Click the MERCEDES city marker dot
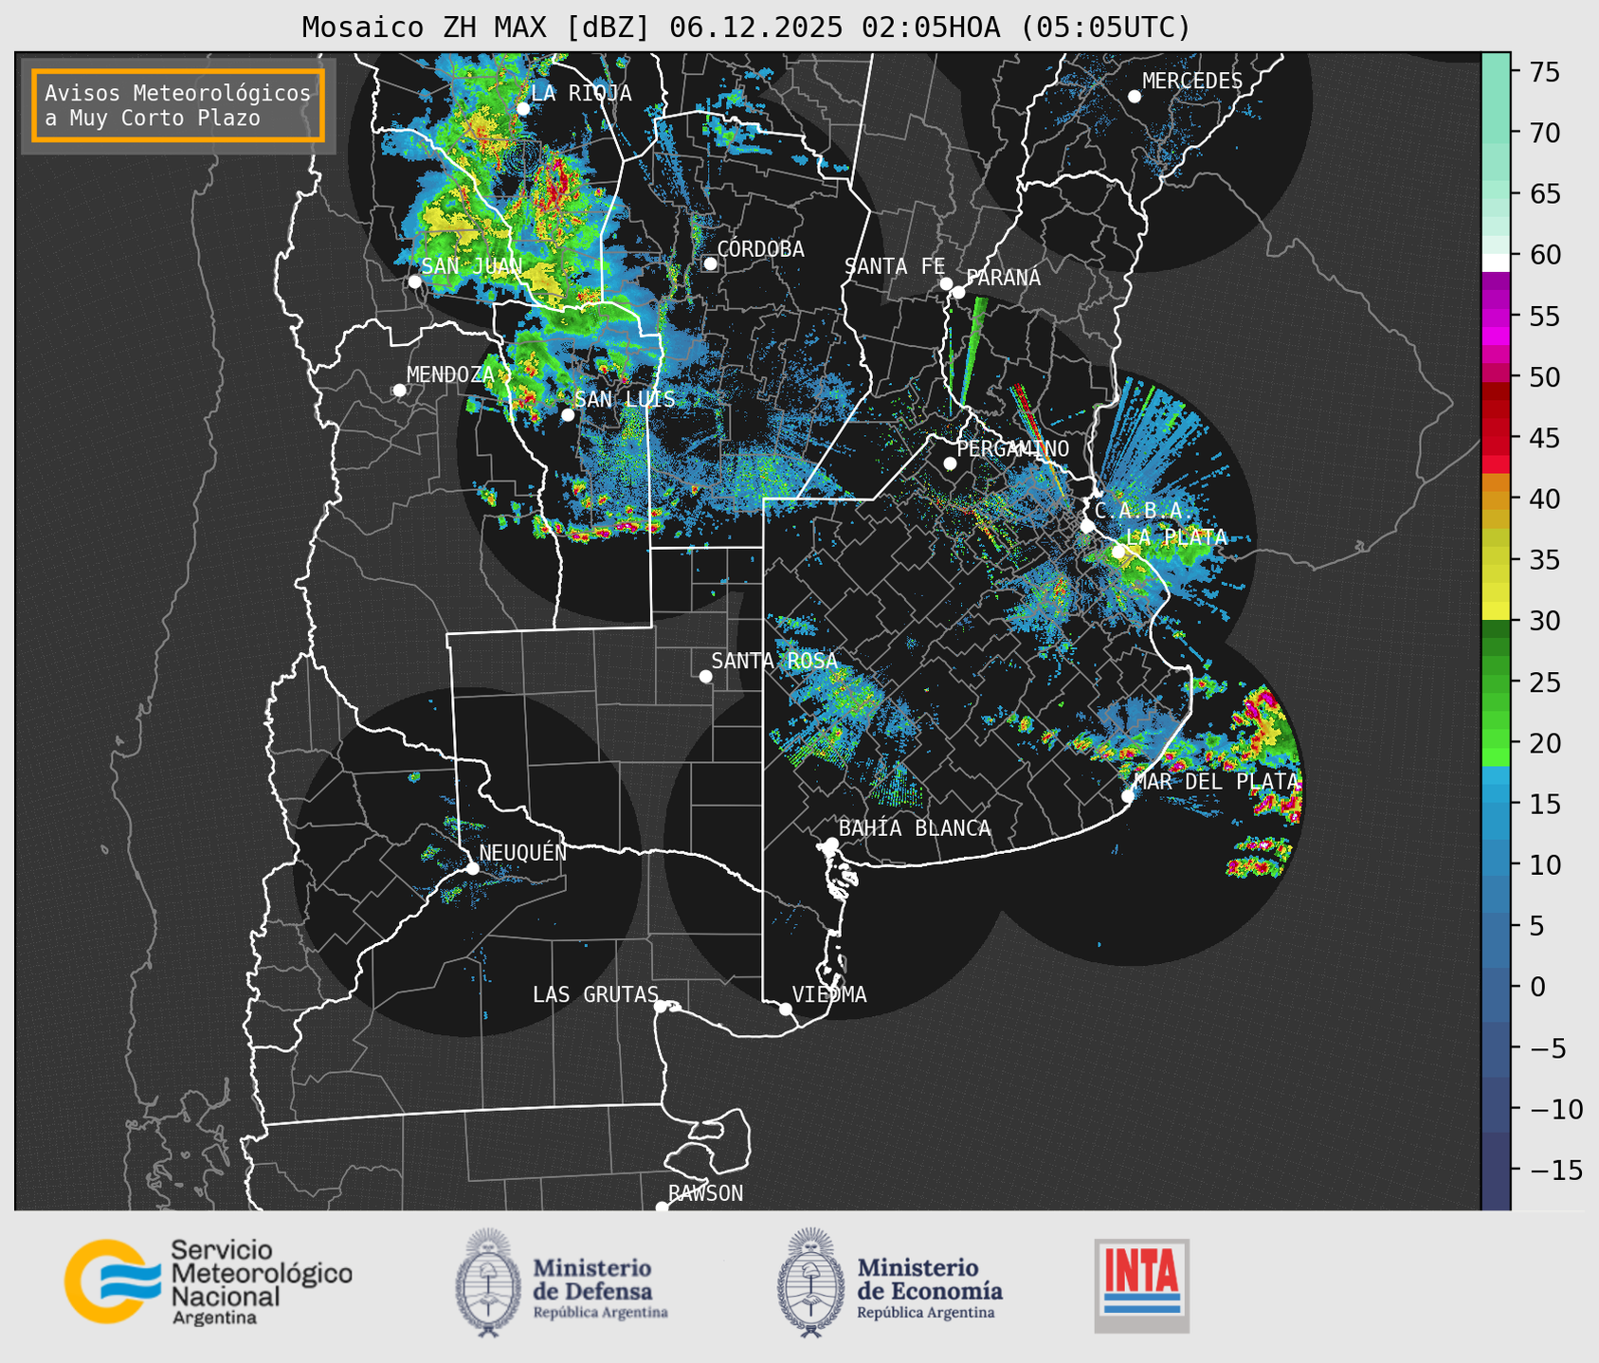Screen dimensions: 1599x1363 [1135, 96]
